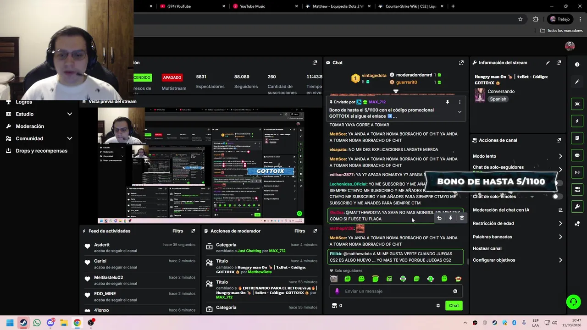Click the lightning bolt quick action icon
This screenshot has height=330, width=587.
[577, 121]
